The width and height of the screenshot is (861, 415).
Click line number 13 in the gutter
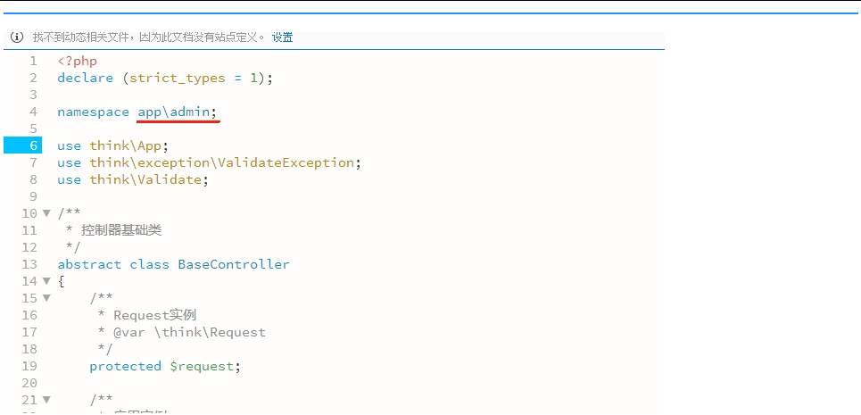(x=29, y=264)
